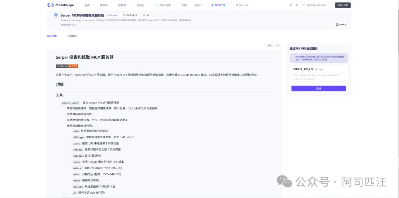The image size is (399, 198).
Task: Click the 'exclude' operator code label
Action: tap(78, 187)
